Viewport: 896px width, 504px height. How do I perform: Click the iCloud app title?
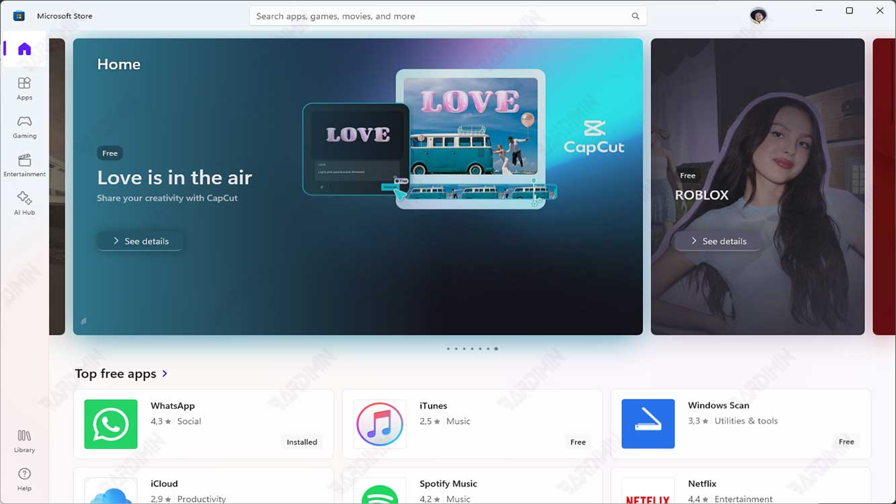pyautogui.click(x=164, y=484)
